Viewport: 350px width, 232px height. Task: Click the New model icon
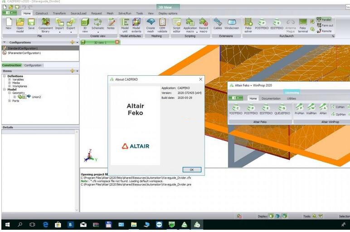click(9, 24)
